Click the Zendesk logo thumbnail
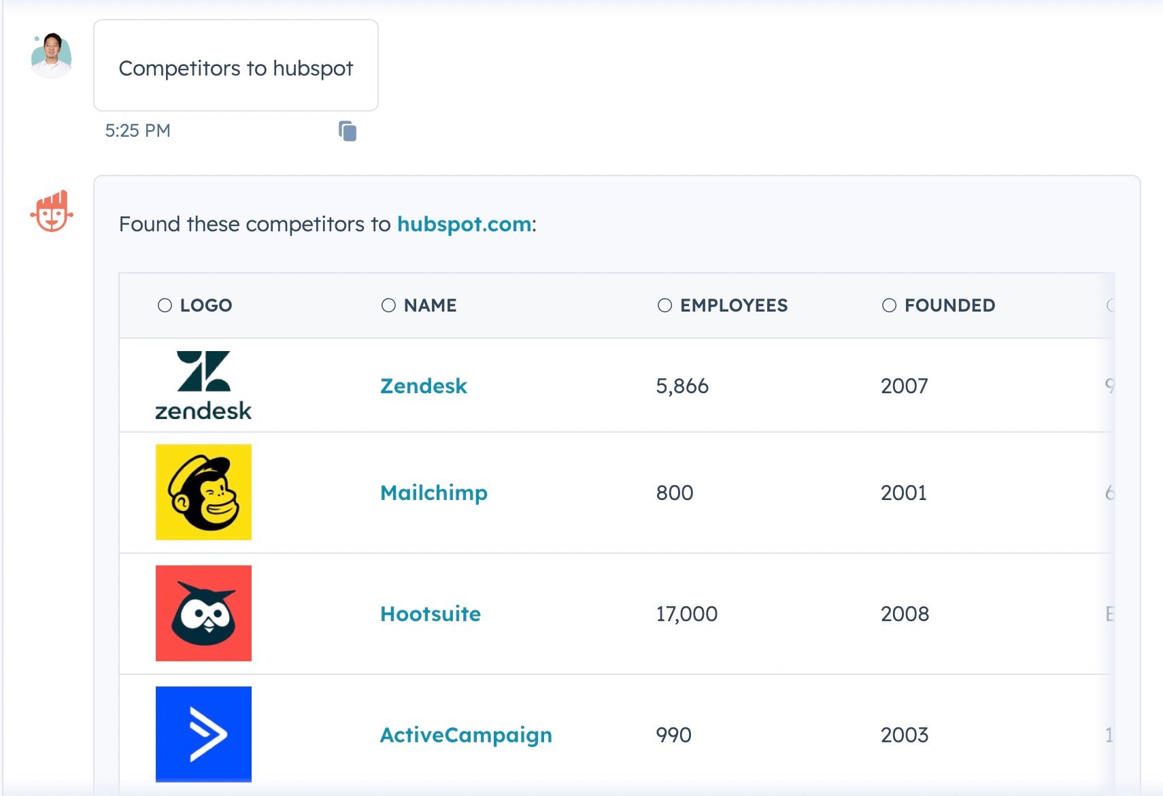 [203, 385]
